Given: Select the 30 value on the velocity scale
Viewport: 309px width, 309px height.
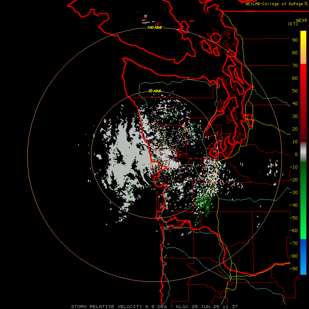Looking at the screenshot, I should tap(295, 116).
